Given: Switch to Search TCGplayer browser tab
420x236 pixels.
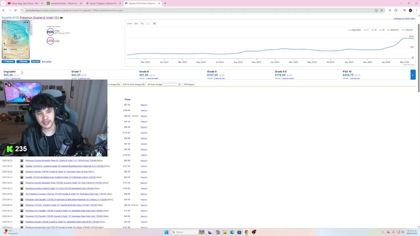Looking at the screenshot, I should coord(103,3).
